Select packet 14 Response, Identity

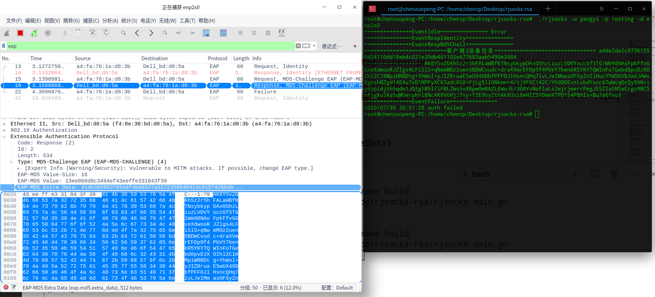tap(181, 73)
